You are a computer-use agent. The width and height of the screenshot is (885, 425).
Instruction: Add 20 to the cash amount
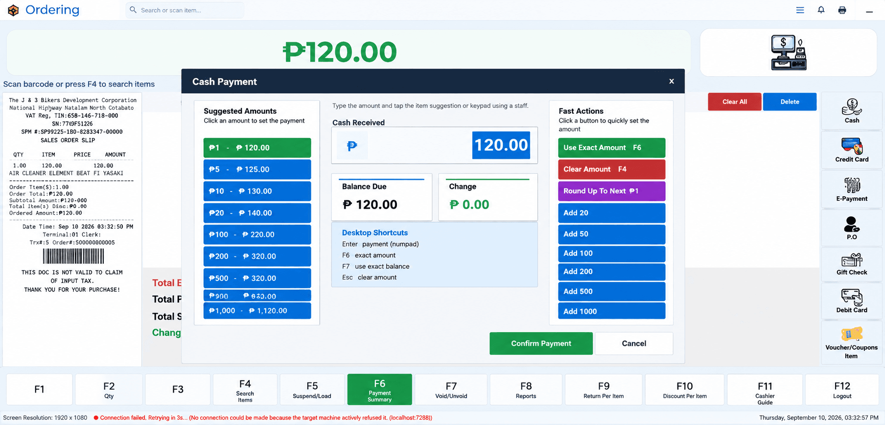pos(611,213)
